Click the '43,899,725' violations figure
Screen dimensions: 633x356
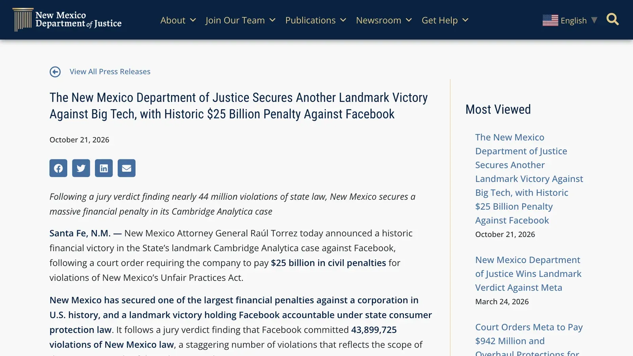tap(374, 329)
